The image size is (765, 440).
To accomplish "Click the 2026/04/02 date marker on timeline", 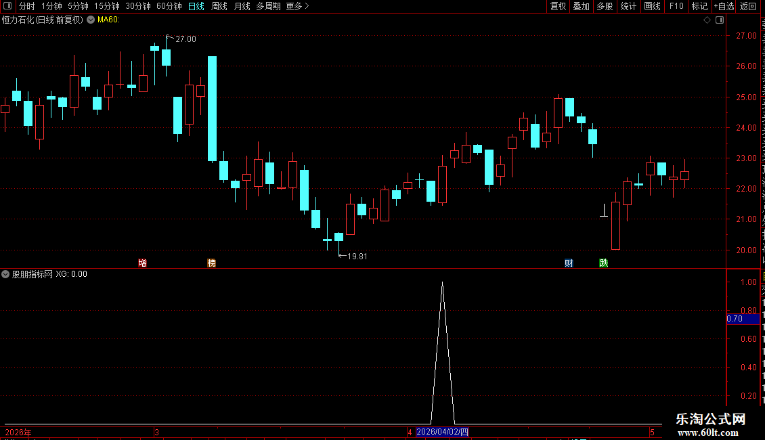I will pyautogui.click(x=442, y=432).
